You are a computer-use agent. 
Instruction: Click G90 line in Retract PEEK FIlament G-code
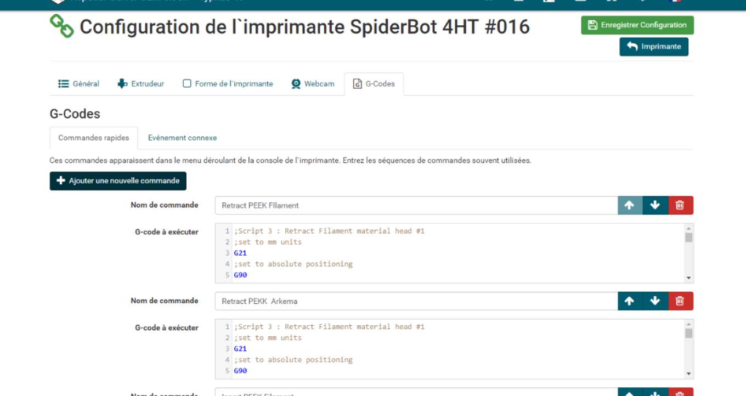240,275
